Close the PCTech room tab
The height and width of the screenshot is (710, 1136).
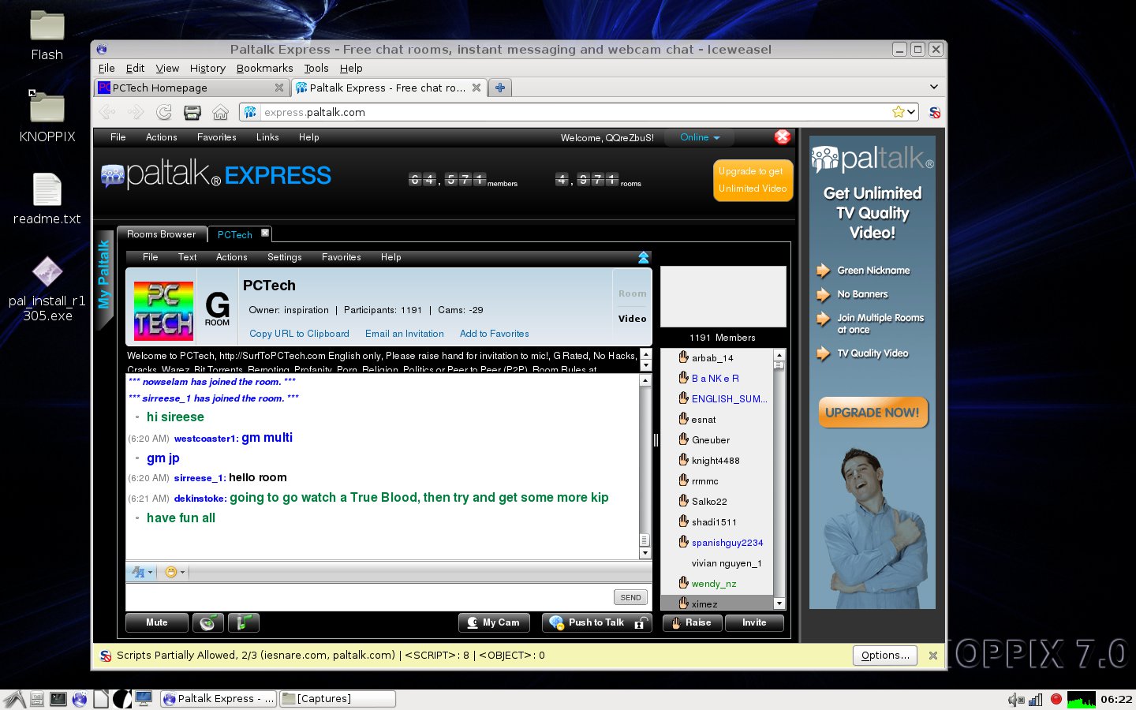tap(265, 233)
